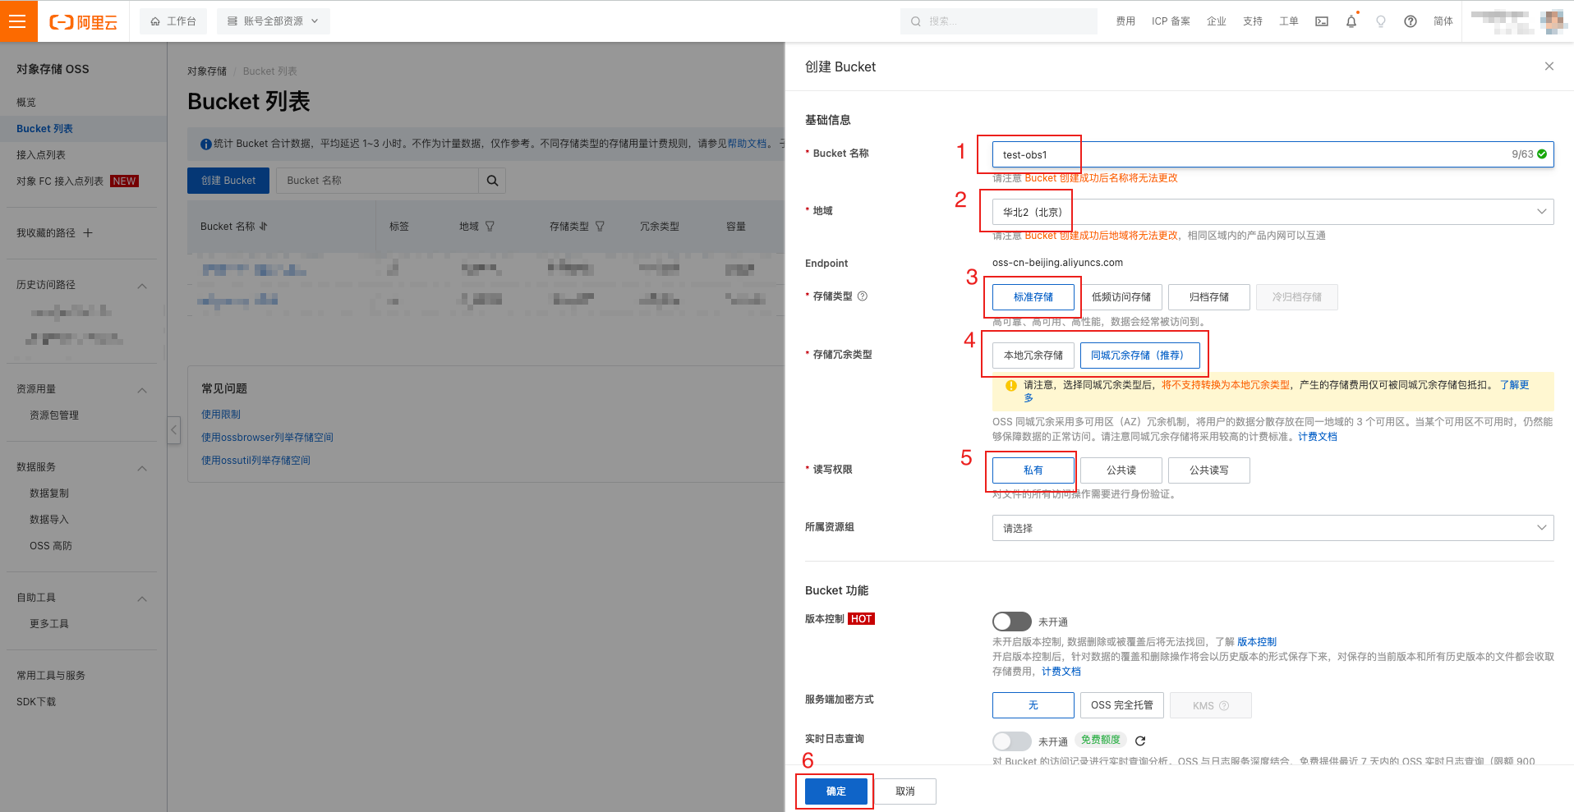Edit the Bucket 名称 input field
Screen dimensions: 1574x812
pos(1273,154)
